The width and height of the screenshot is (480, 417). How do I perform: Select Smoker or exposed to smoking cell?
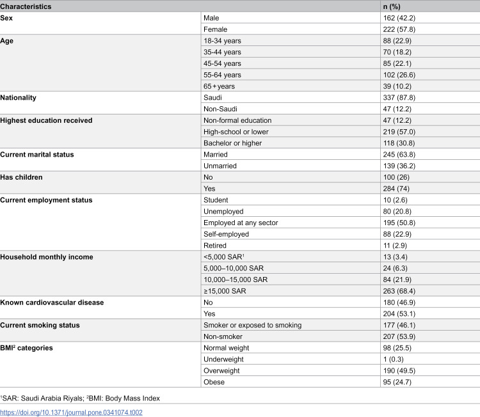pyautogui.click(x=253, y=325)
